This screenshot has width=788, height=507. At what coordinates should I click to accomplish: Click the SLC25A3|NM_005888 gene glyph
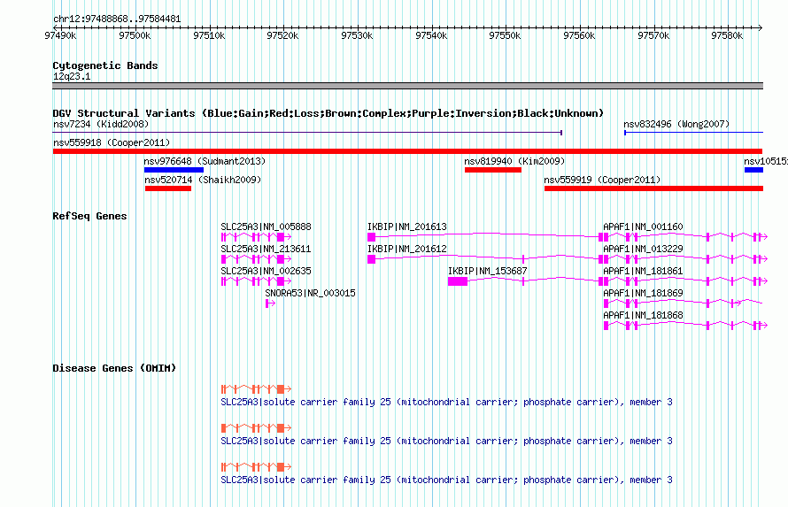(x=256, y=237)
